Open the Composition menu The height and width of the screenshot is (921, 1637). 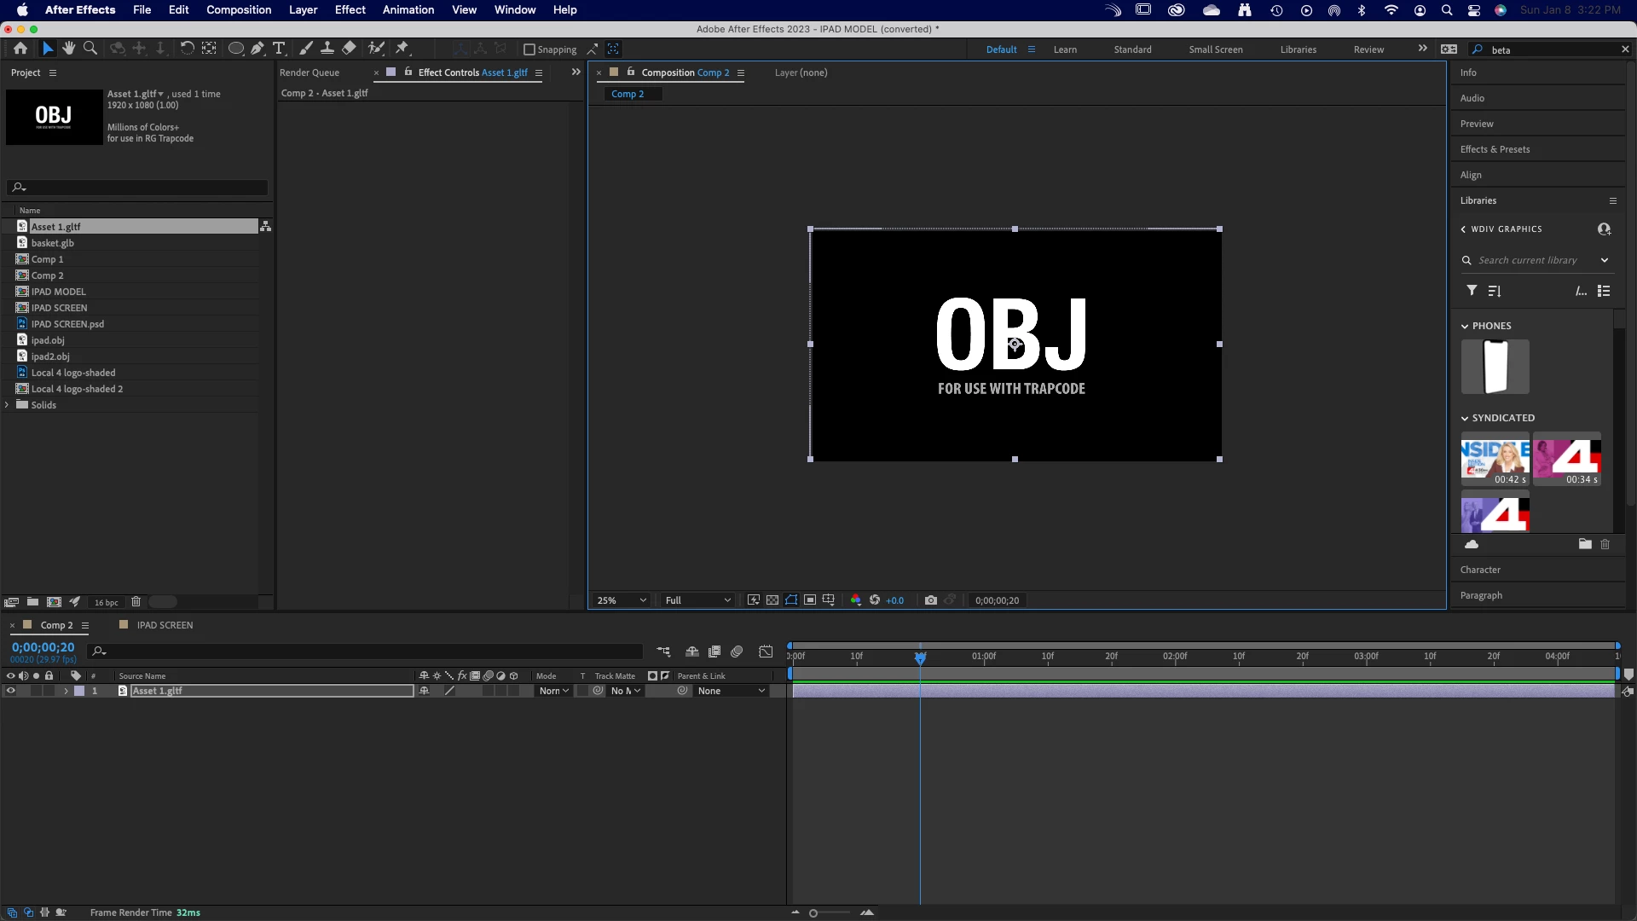tap(239, 9)
